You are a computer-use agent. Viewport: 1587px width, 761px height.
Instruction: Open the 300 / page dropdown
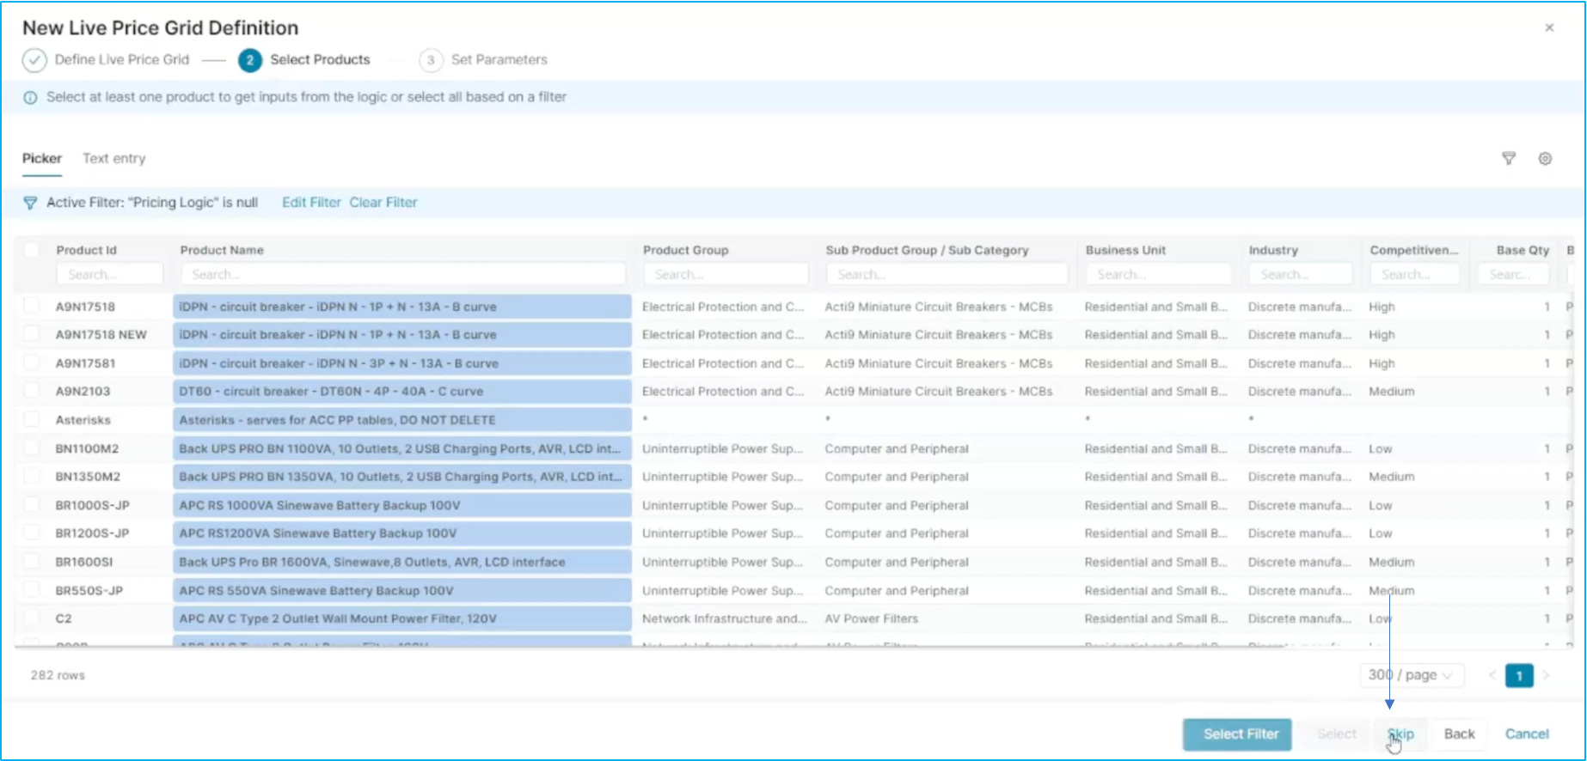(1411, 675)
